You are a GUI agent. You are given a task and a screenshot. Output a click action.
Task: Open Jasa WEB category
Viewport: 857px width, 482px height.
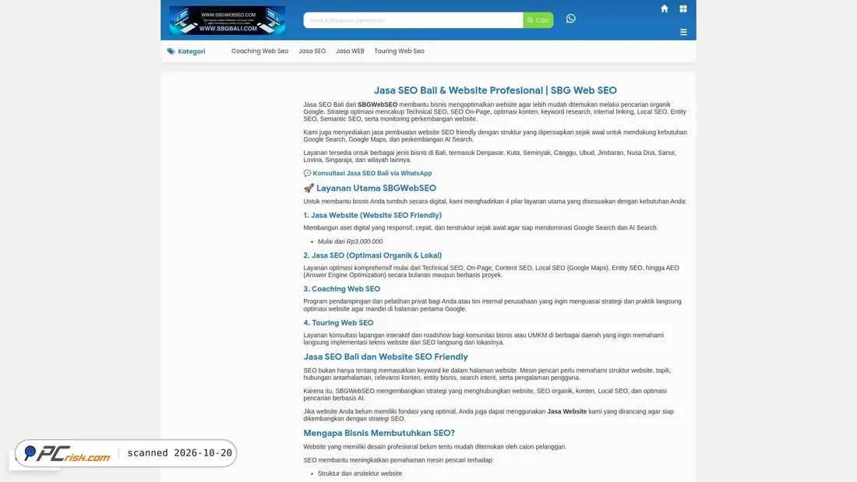[350, 51]
